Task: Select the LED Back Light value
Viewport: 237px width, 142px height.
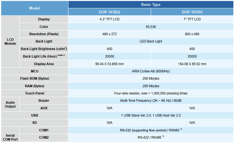Action: (151, 41)
